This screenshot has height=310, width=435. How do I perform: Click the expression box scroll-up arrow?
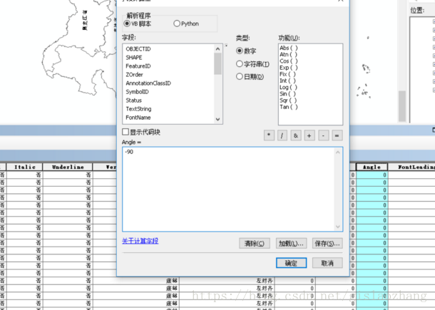pyautogui.click(x=337, y=153)
